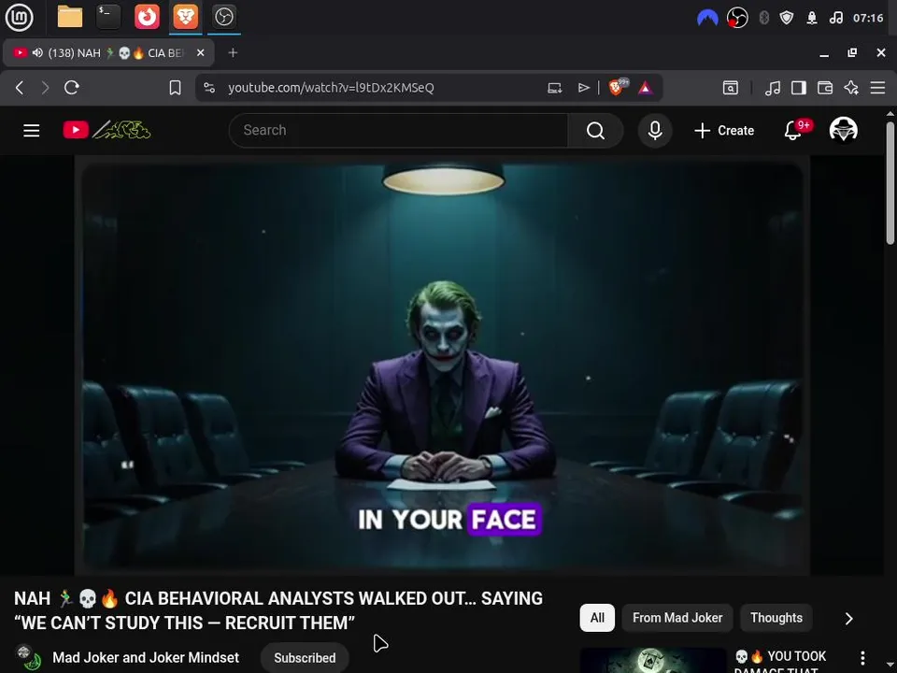Open the YouTube guide menu
The width and height of the screenshot is (897, 673).
(32, 131)
